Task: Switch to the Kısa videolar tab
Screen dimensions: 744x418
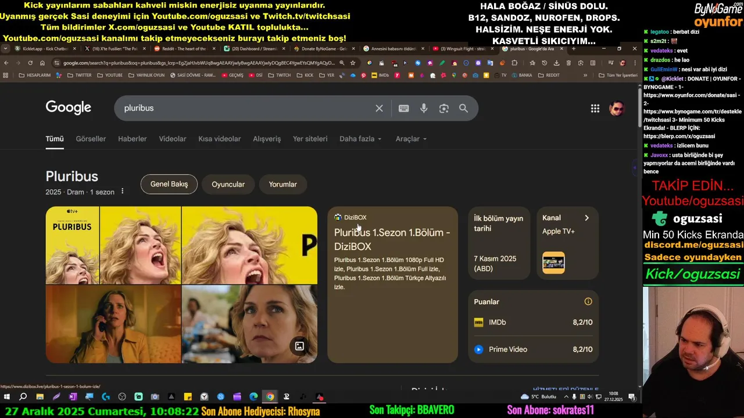Action: point(219,139)
